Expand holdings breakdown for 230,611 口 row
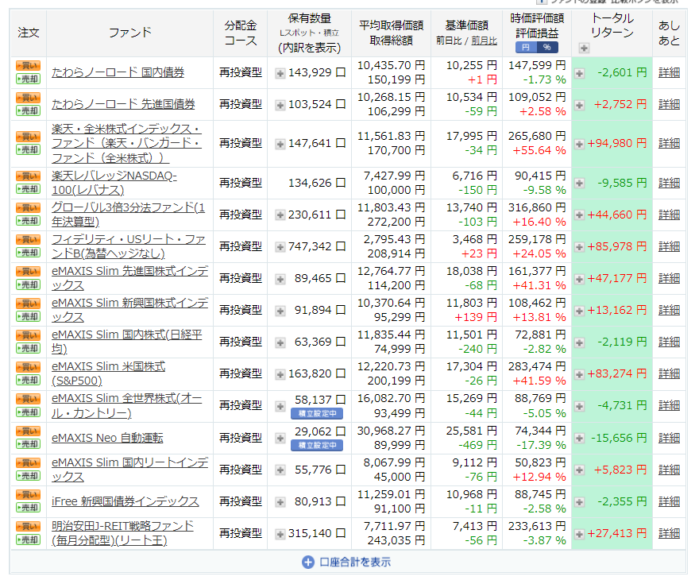695x584 pixels. 280,215
